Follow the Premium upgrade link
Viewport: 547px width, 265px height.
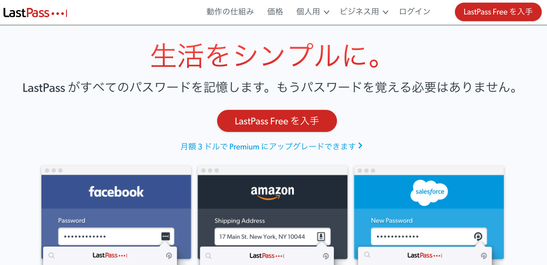click(272, 146)
